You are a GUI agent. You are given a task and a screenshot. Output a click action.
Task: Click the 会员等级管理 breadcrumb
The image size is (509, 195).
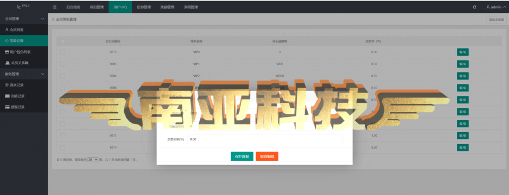pos(66,19)
